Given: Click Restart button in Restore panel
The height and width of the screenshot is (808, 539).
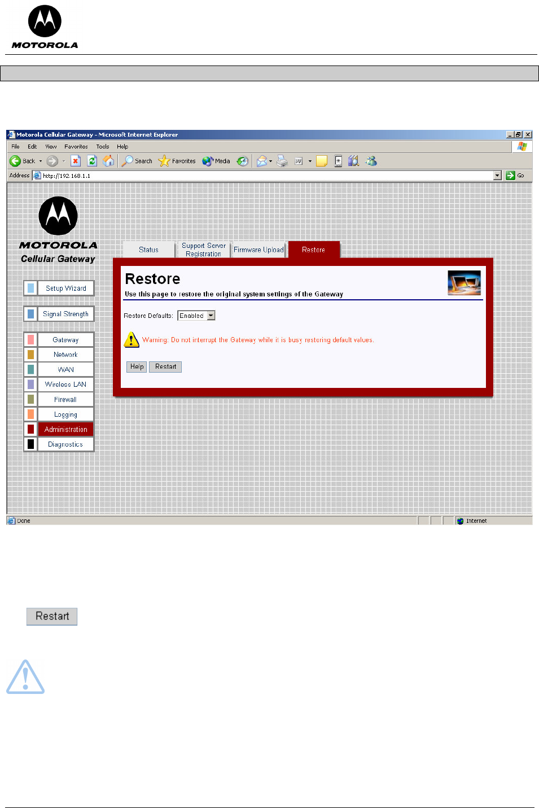Looking at the screenshot, I should 165,366.
